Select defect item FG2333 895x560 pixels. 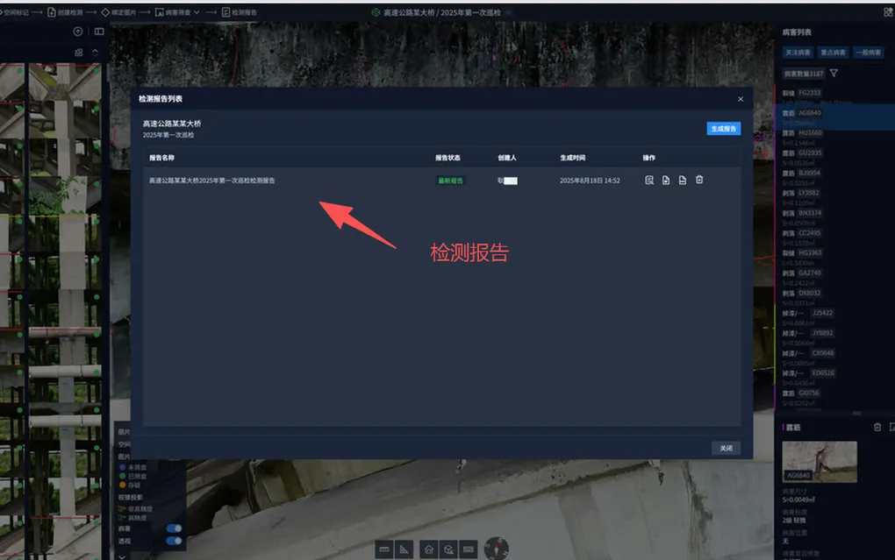pos(809,93)
